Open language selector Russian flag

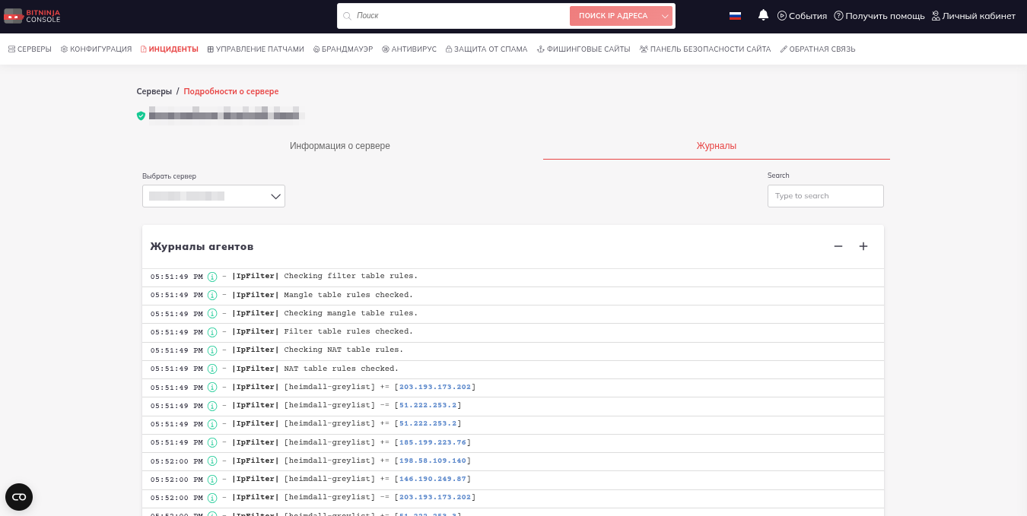(x=735, y=16)
